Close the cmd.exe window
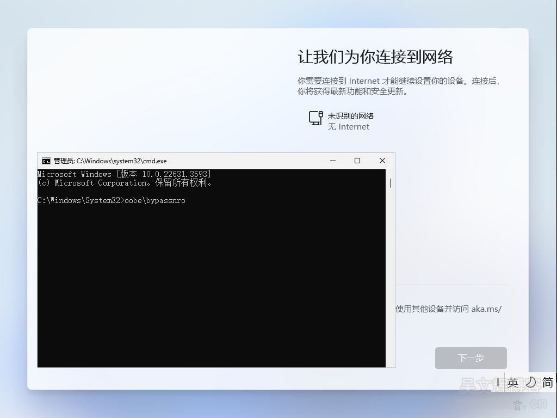 (382, 161)
